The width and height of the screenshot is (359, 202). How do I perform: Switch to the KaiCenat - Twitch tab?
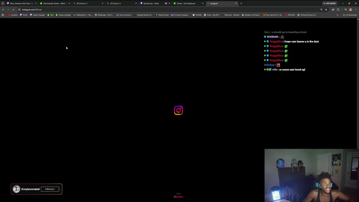tap(155, 3)
